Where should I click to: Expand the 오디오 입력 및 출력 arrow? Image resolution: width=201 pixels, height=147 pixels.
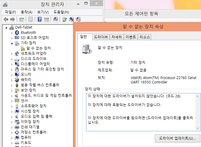tap(12, 117)
